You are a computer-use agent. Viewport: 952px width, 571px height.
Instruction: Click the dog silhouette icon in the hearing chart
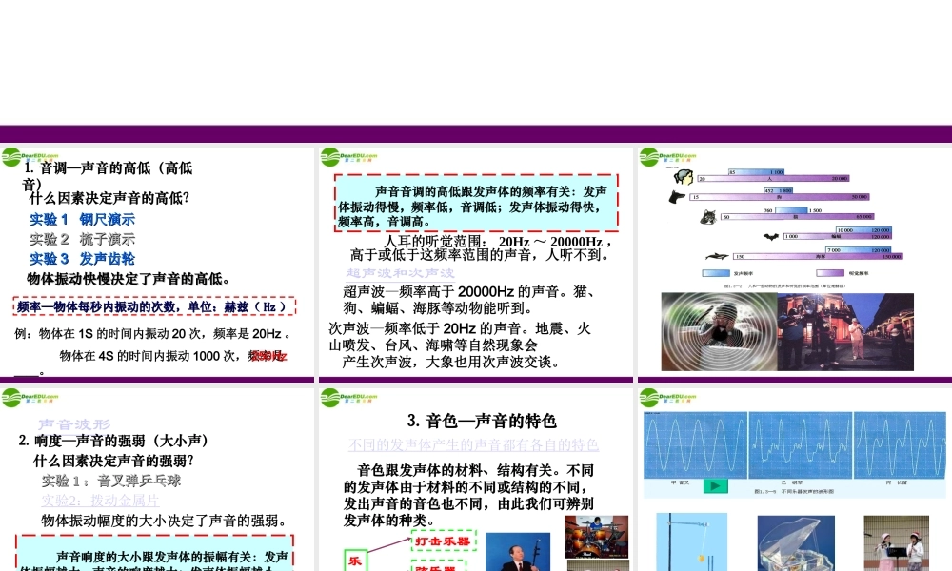676,197
